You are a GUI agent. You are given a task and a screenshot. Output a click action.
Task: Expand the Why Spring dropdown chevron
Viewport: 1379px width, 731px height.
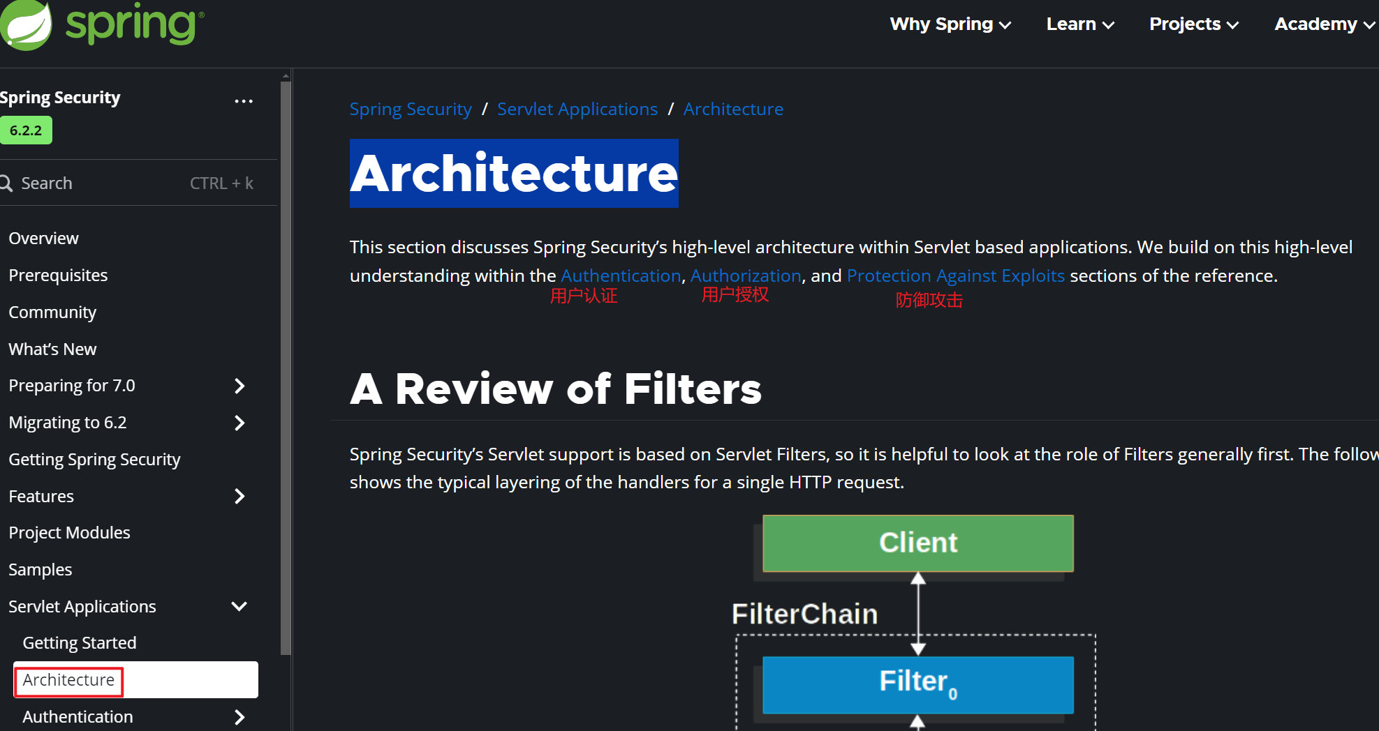1005,26
